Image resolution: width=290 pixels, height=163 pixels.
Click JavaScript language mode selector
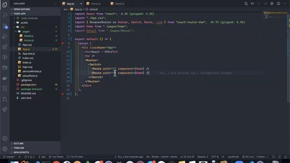pos(233,157)
